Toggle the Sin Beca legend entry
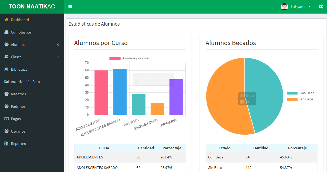327x172 pixels. [305, 99]
